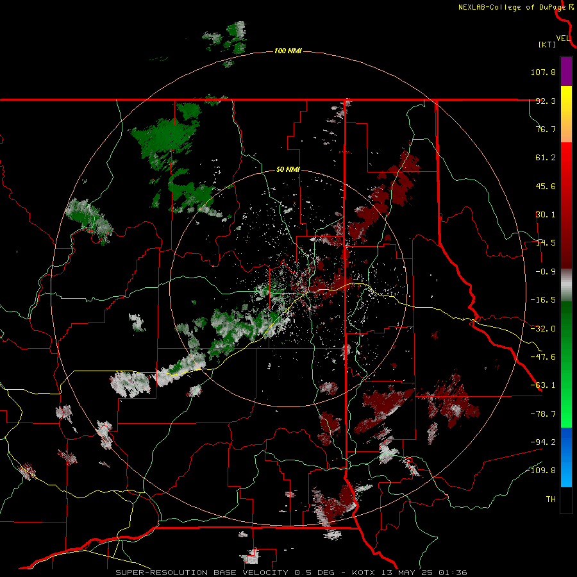The image size is (577, 577).
Task: Click the -16.5 value on velocity scale
Action: [x=543, y=300]
